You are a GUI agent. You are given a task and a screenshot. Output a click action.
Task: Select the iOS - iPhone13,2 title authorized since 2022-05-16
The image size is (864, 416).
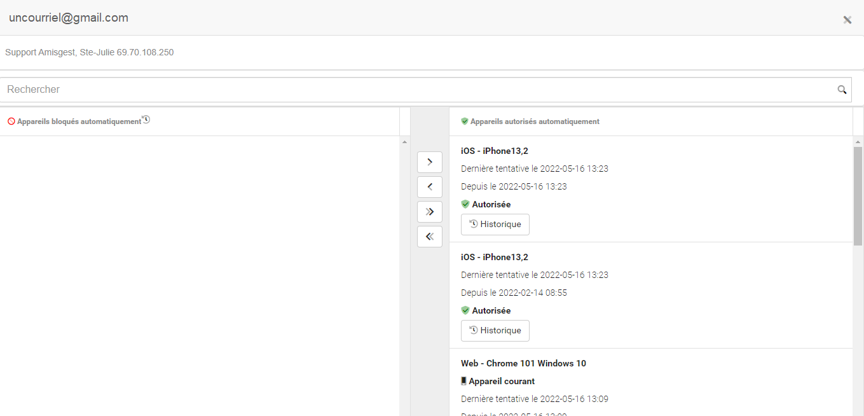495,151
